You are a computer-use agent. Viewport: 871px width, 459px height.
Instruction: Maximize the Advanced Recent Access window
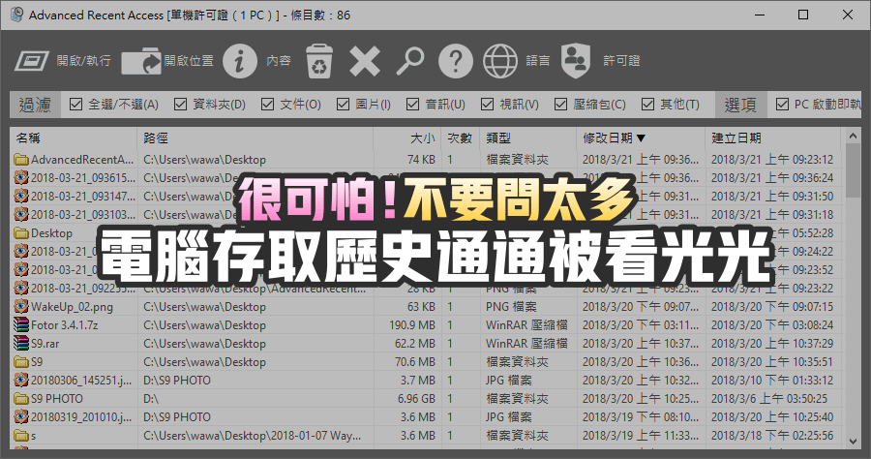(802, 15)
